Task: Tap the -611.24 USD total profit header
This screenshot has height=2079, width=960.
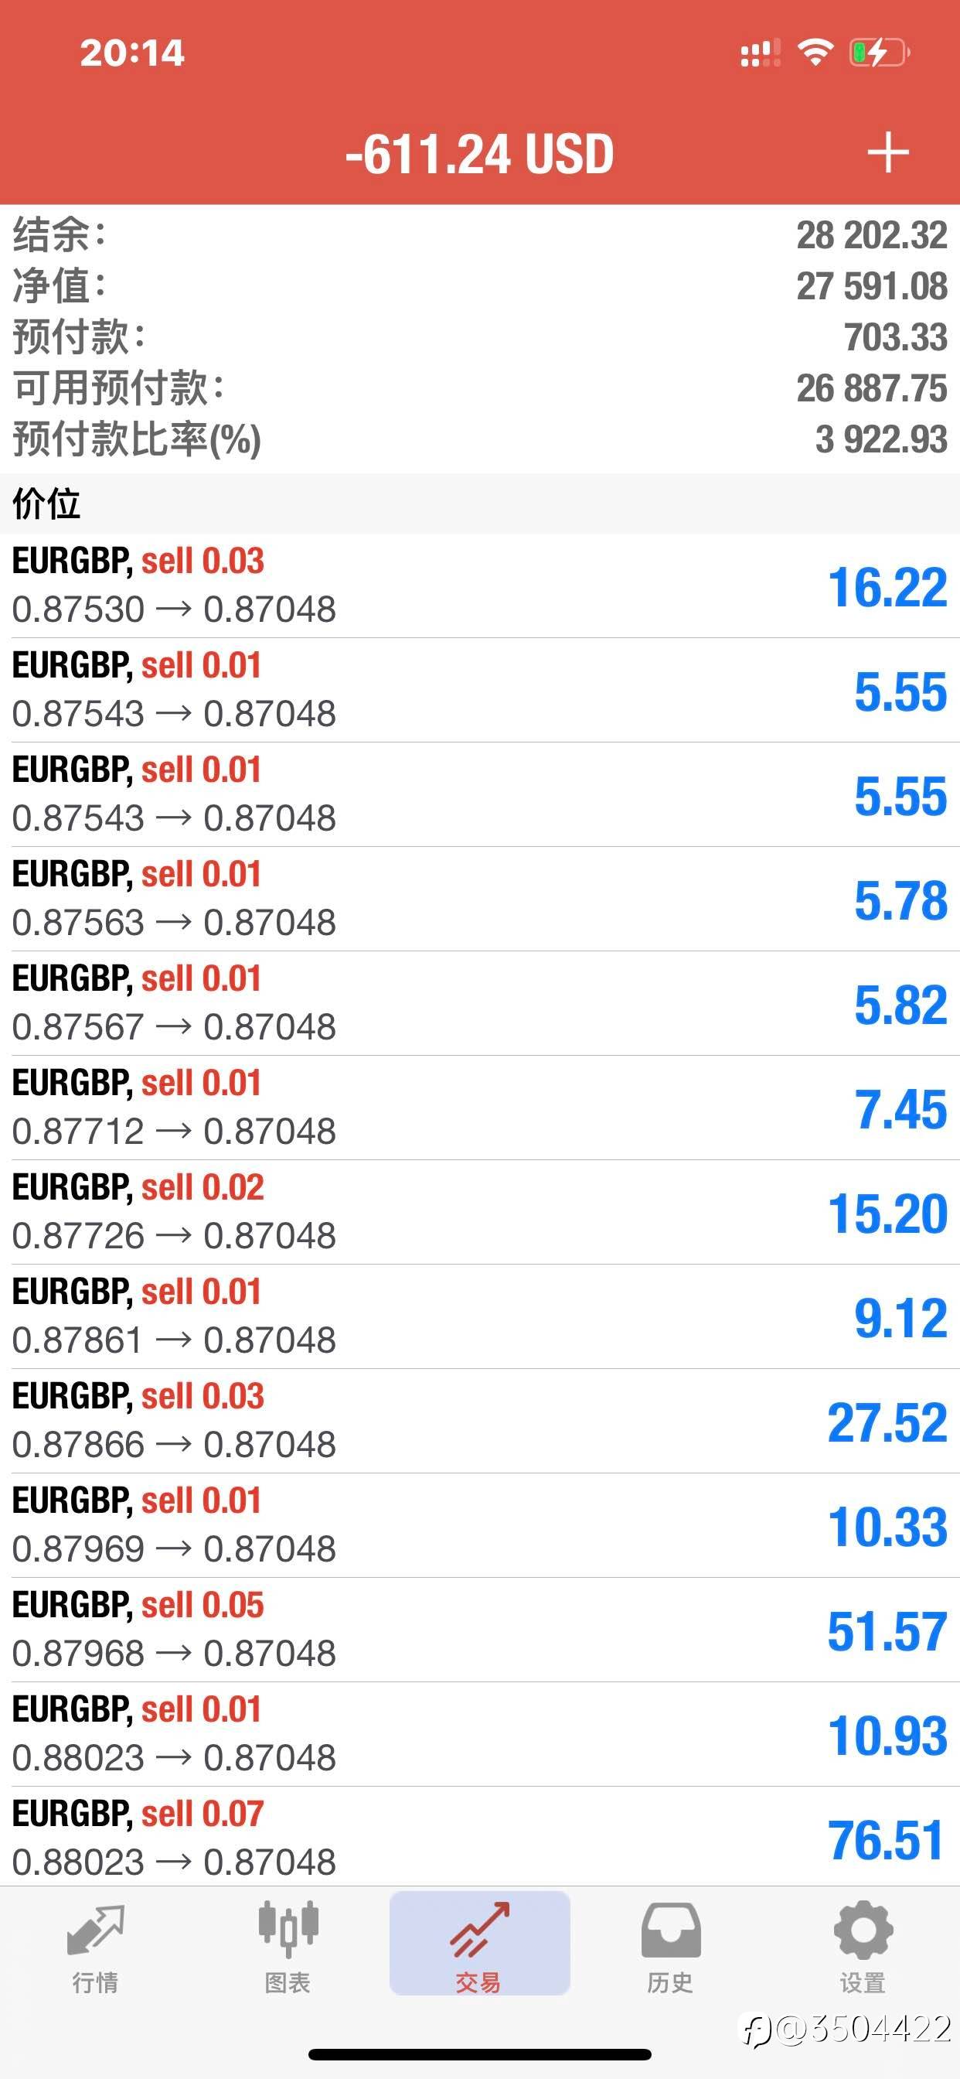Action: [480, 153]
